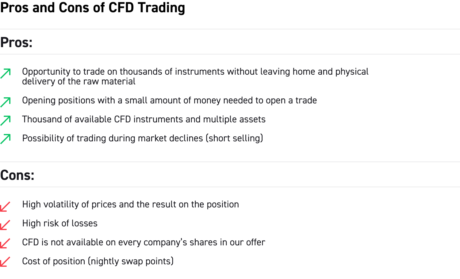Click 'Thousand of available CFD instruments' text

[x=144, y=119]
